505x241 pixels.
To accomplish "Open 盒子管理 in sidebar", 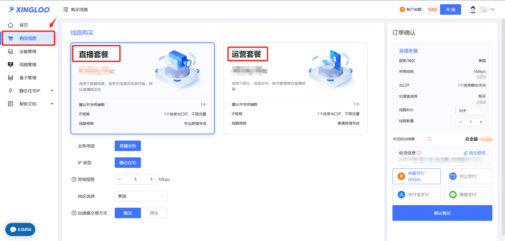I will [29, 78].
